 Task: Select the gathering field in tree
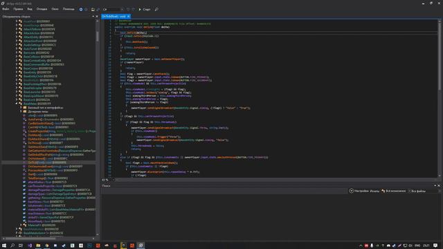62,198
